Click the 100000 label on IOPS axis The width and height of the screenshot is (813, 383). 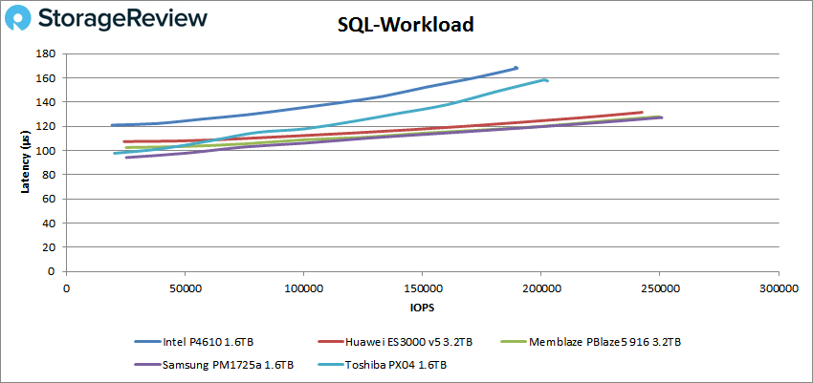click(x=303, y=287)
